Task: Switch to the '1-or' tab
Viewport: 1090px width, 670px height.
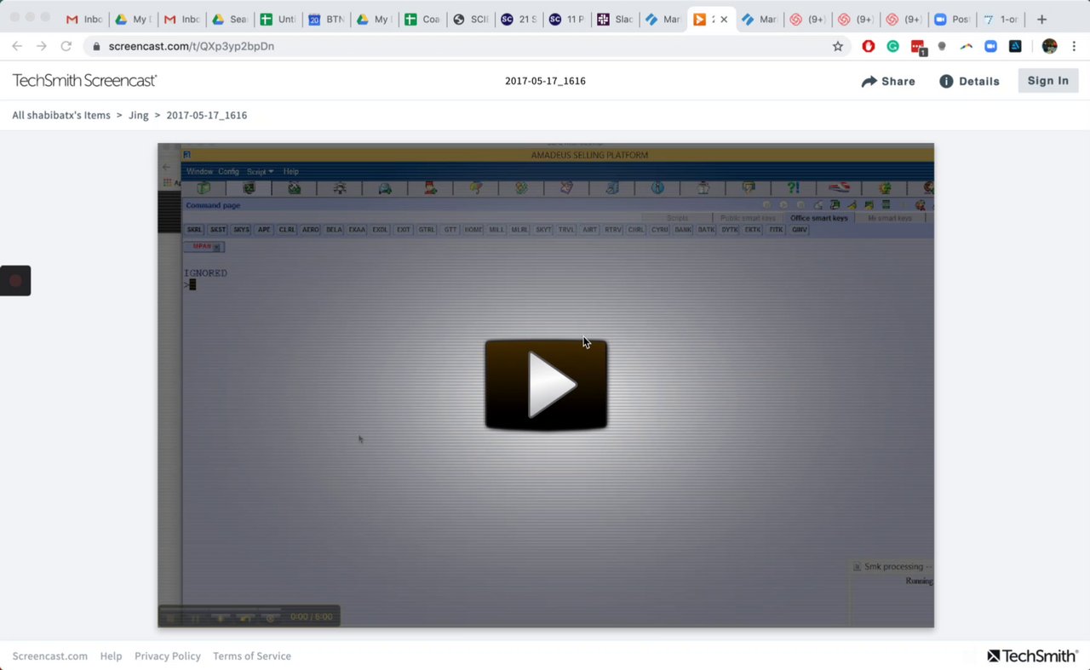Action: [1001, 19]
